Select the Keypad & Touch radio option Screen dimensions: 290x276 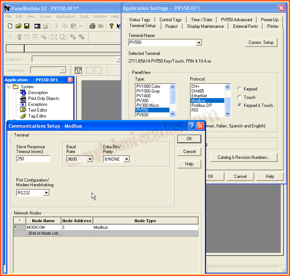(240, 105)
